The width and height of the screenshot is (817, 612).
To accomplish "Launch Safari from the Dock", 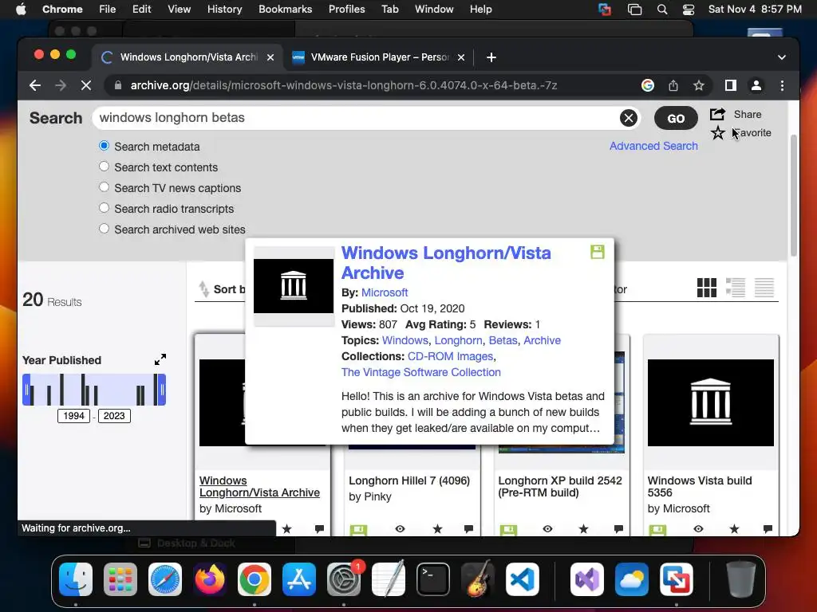I will [x=165, y=579].
